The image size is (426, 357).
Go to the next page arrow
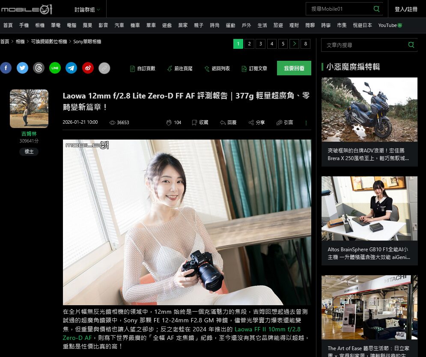[x=294, y=44]
